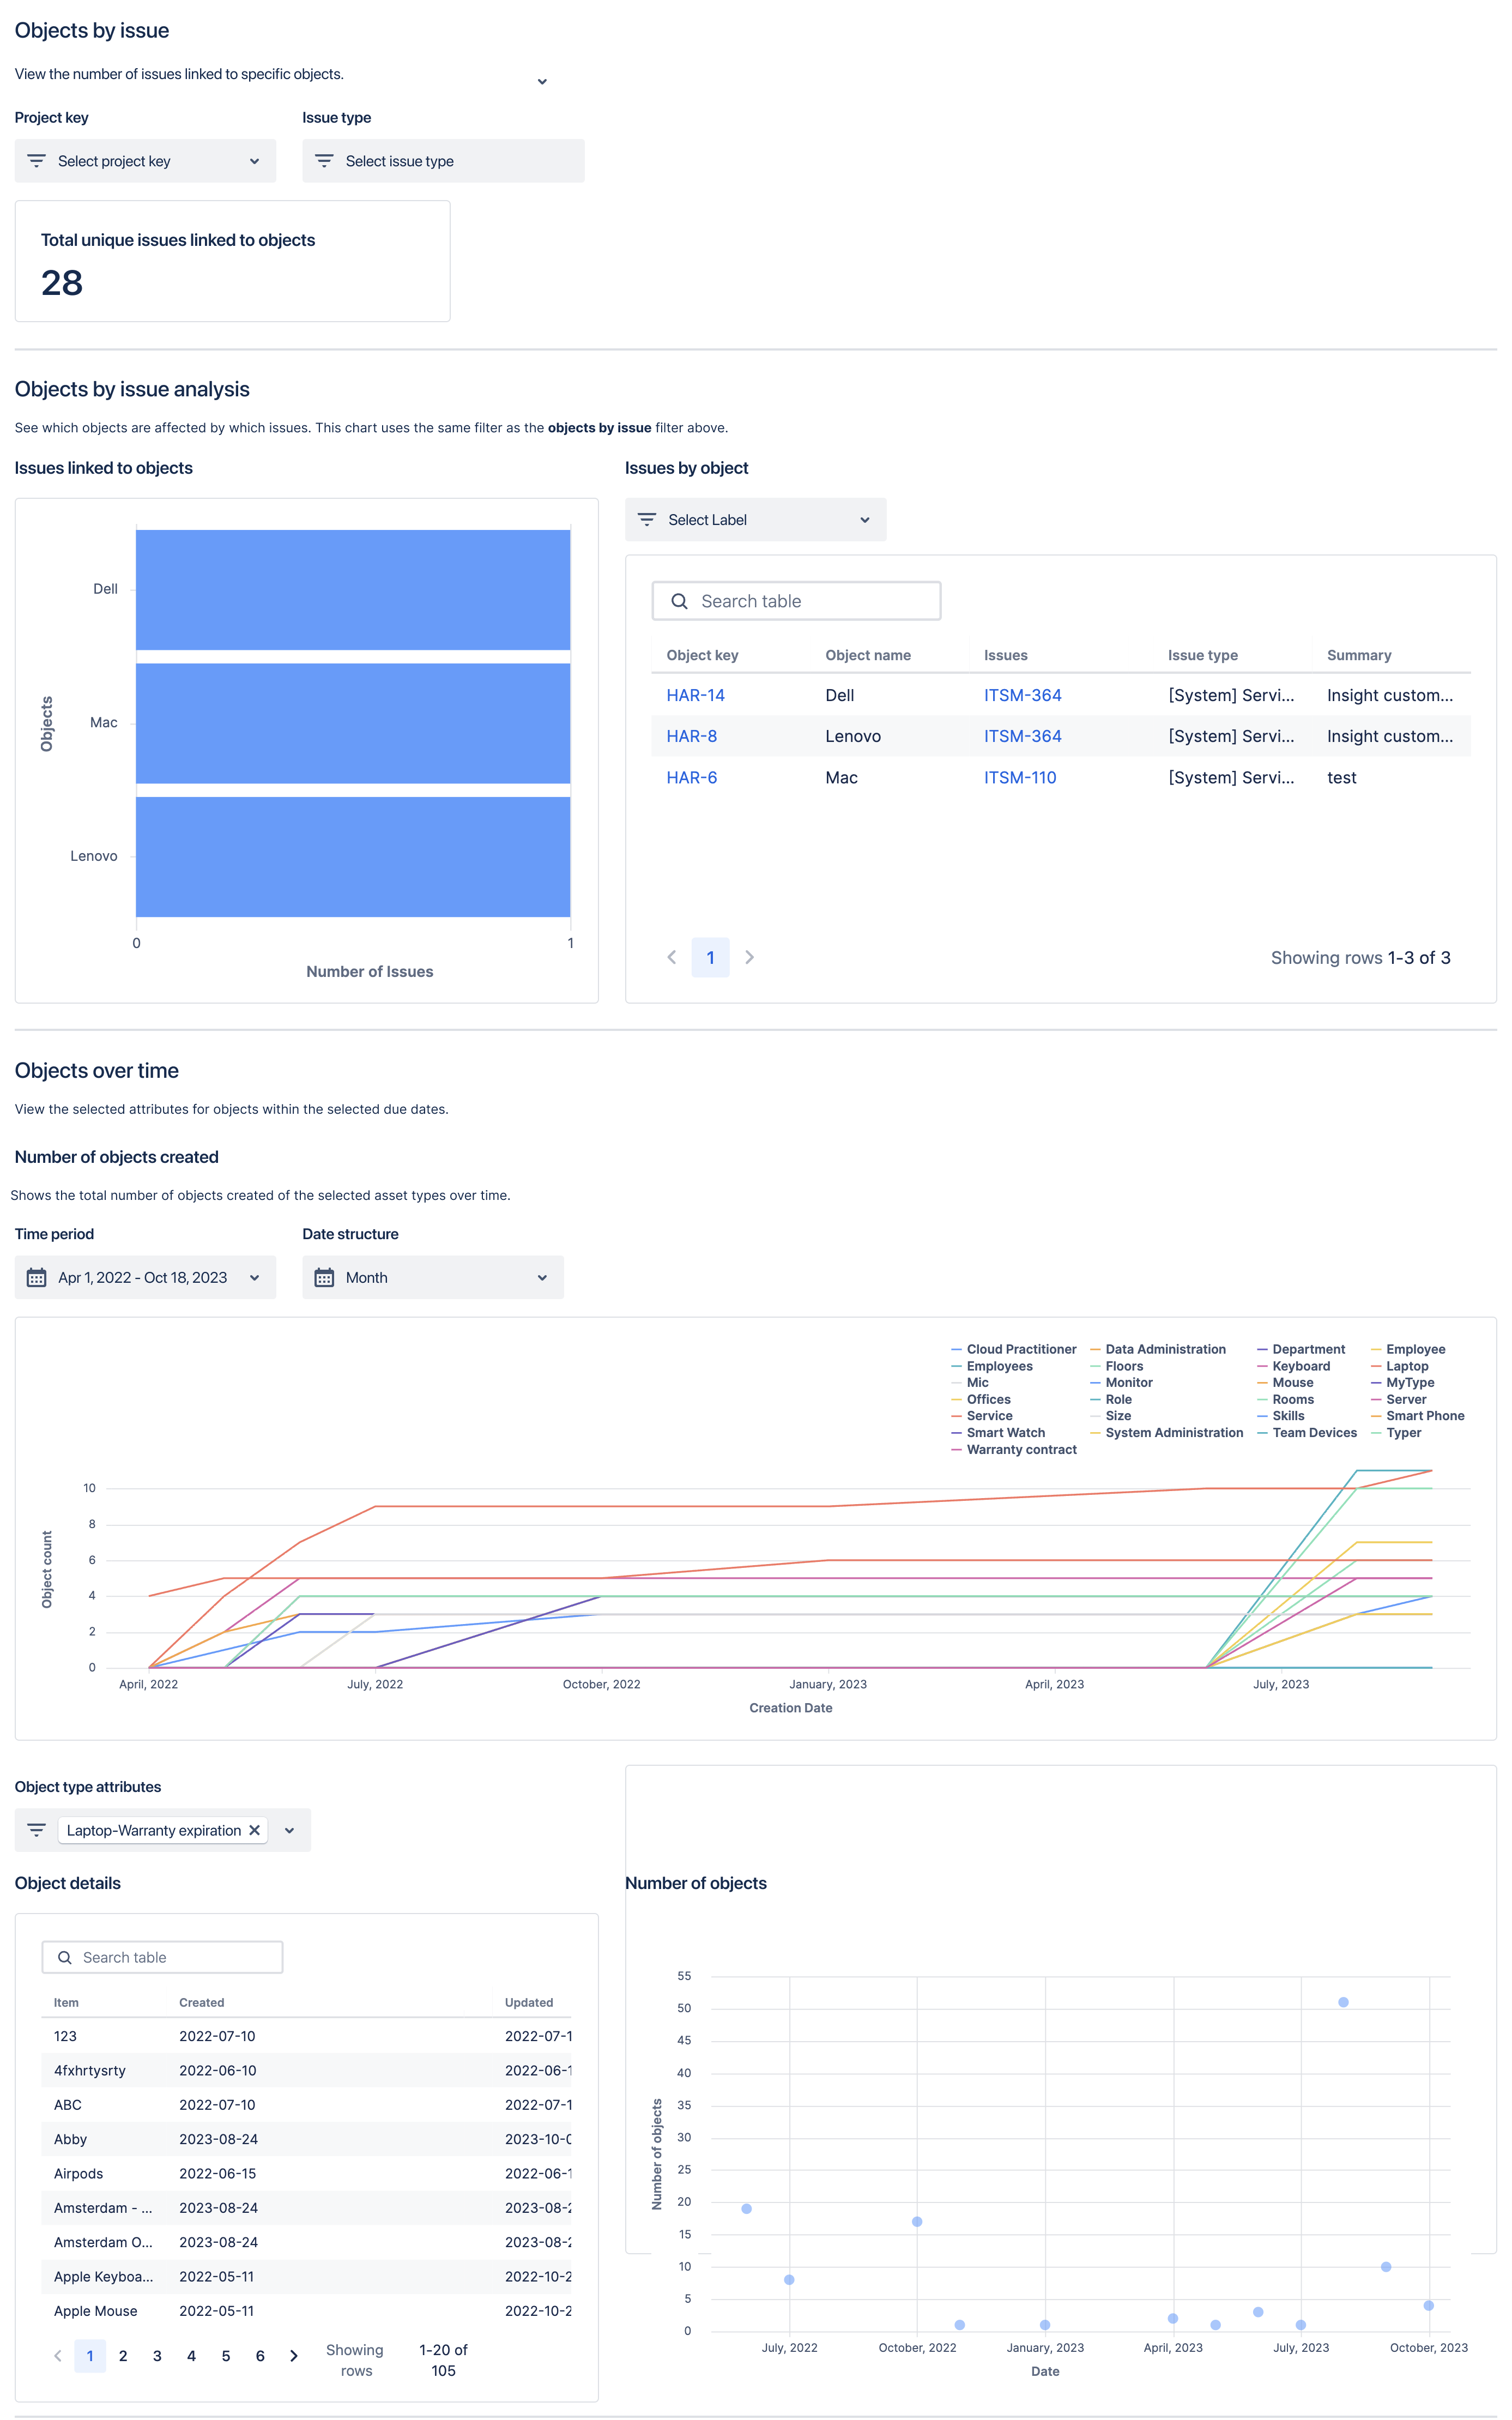Image resolution: width=1512 pixels, height=2420 pixels.
Task: Click calendar icon in Date structure field
Action: click(x=324, y=1277)
